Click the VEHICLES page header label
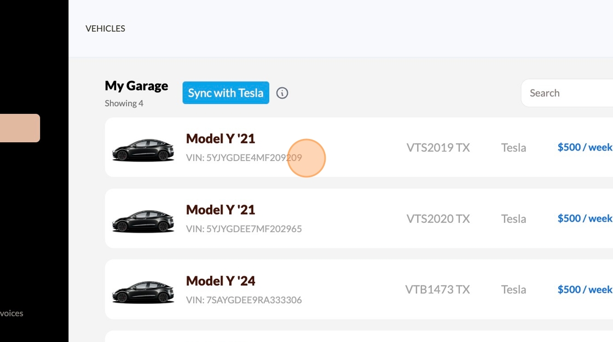This screenshot has width=613, height=342. pos(106,28)
